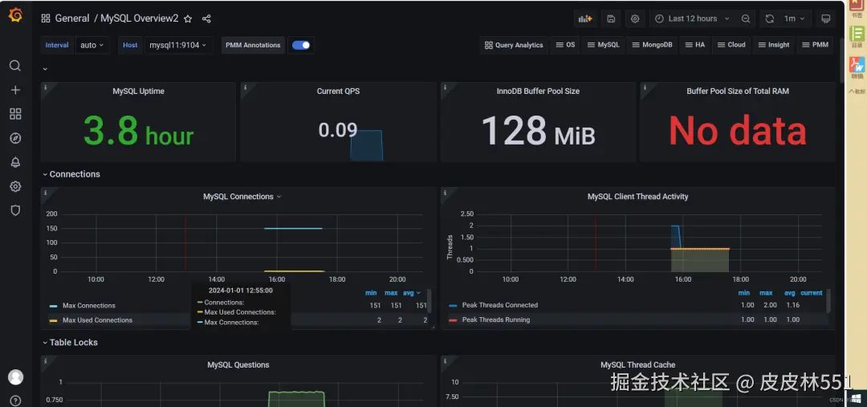Open the Dashboards grid icon in sidebar
Image resolution: width=867 pixels, height=407 pixels.
(15, 114)
